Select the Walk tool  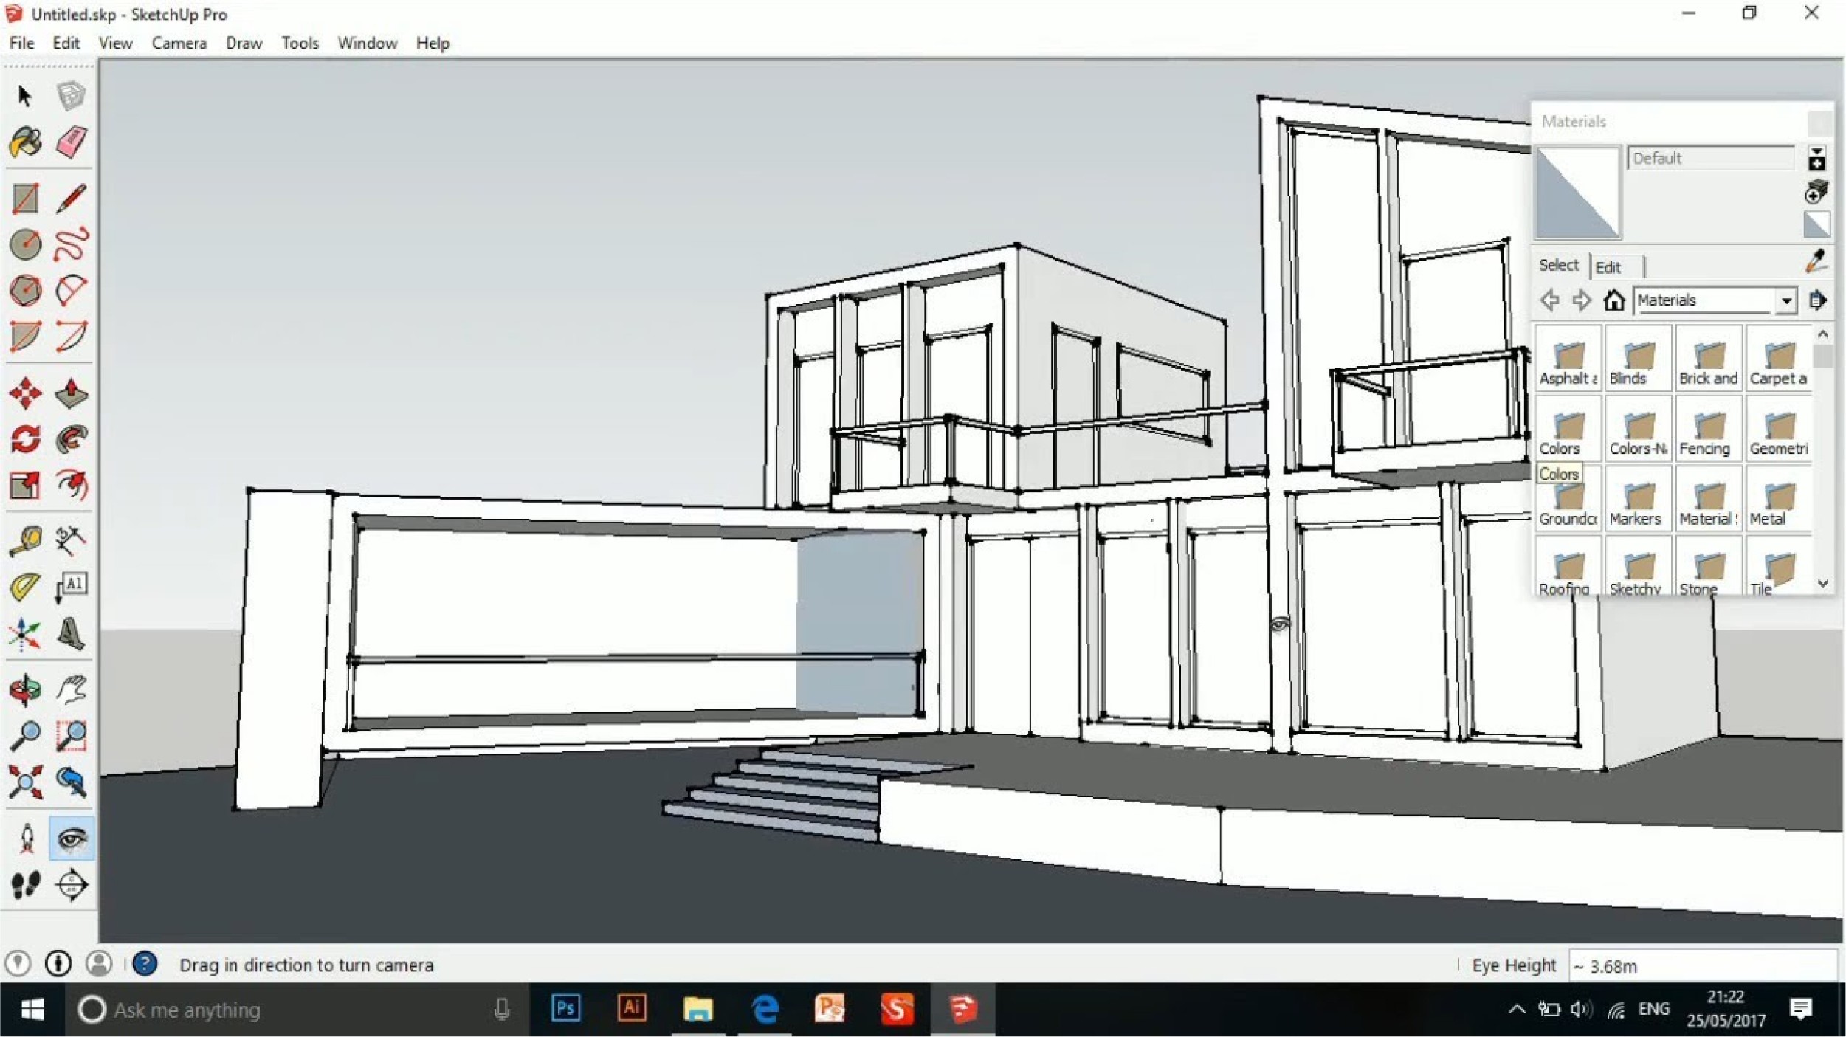click(x=27, y=886)
